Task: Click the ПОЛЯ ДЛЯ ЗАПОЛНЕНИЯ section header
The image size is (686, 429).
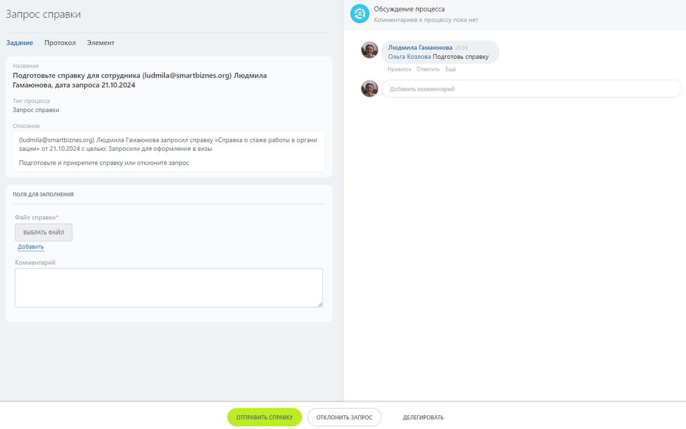Action: tap(43, 194)
